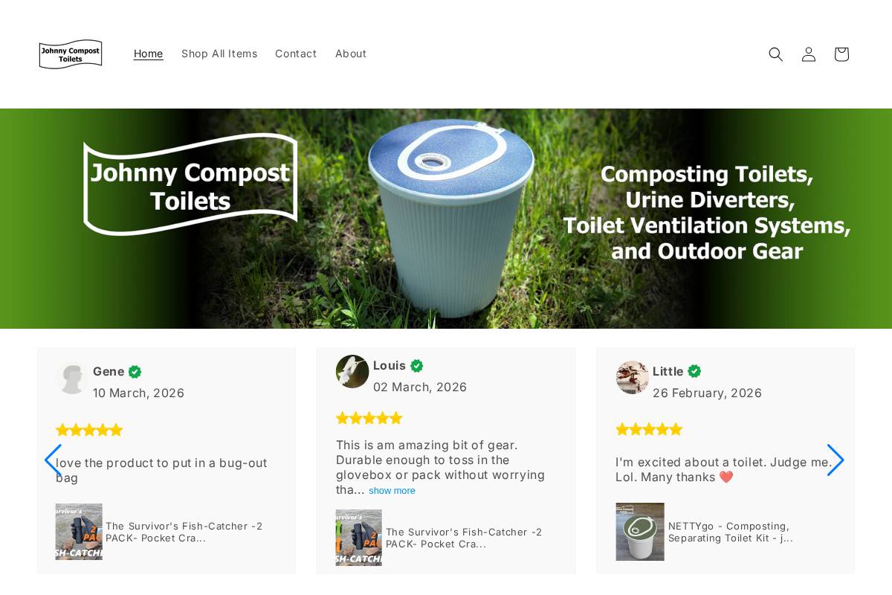Expand Louis's review with show more

[x=392, y=490]
